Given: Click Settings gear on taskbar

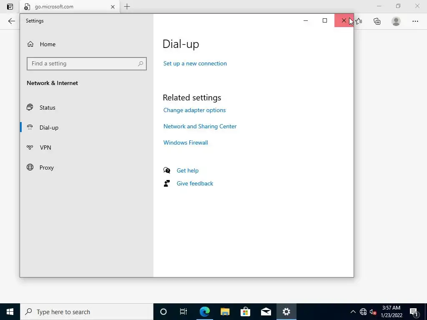Looking at the screenshot, I should coord(286,312).
